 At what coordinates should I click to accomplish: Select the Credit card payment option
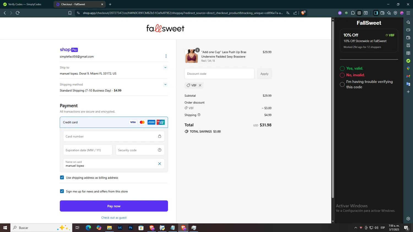click(114, 122)
